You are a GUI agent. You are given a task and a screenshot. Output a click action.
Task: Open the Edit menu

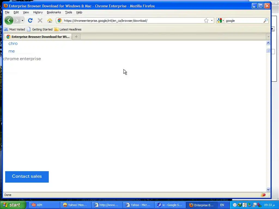[16, 12]
